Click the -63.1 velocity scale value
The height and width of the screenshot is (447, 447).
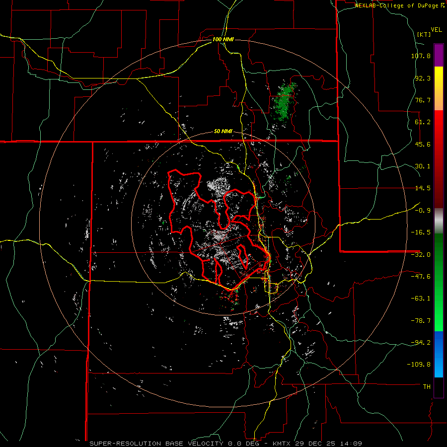click(421, 298)
